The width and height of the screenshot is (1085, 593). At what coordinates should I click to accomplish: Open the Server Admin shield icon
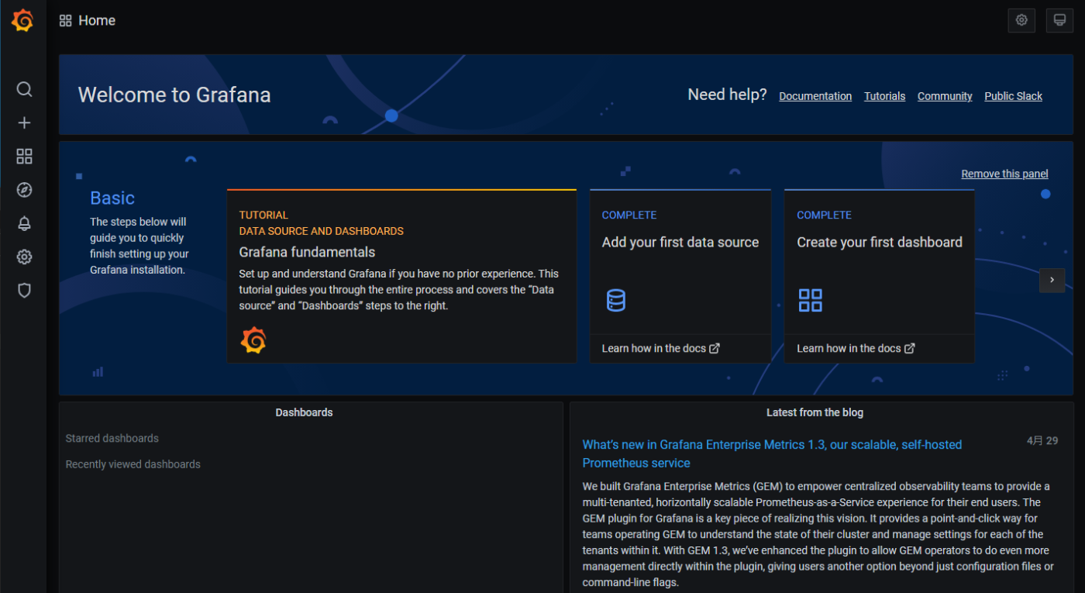click(x=24, y=291)
